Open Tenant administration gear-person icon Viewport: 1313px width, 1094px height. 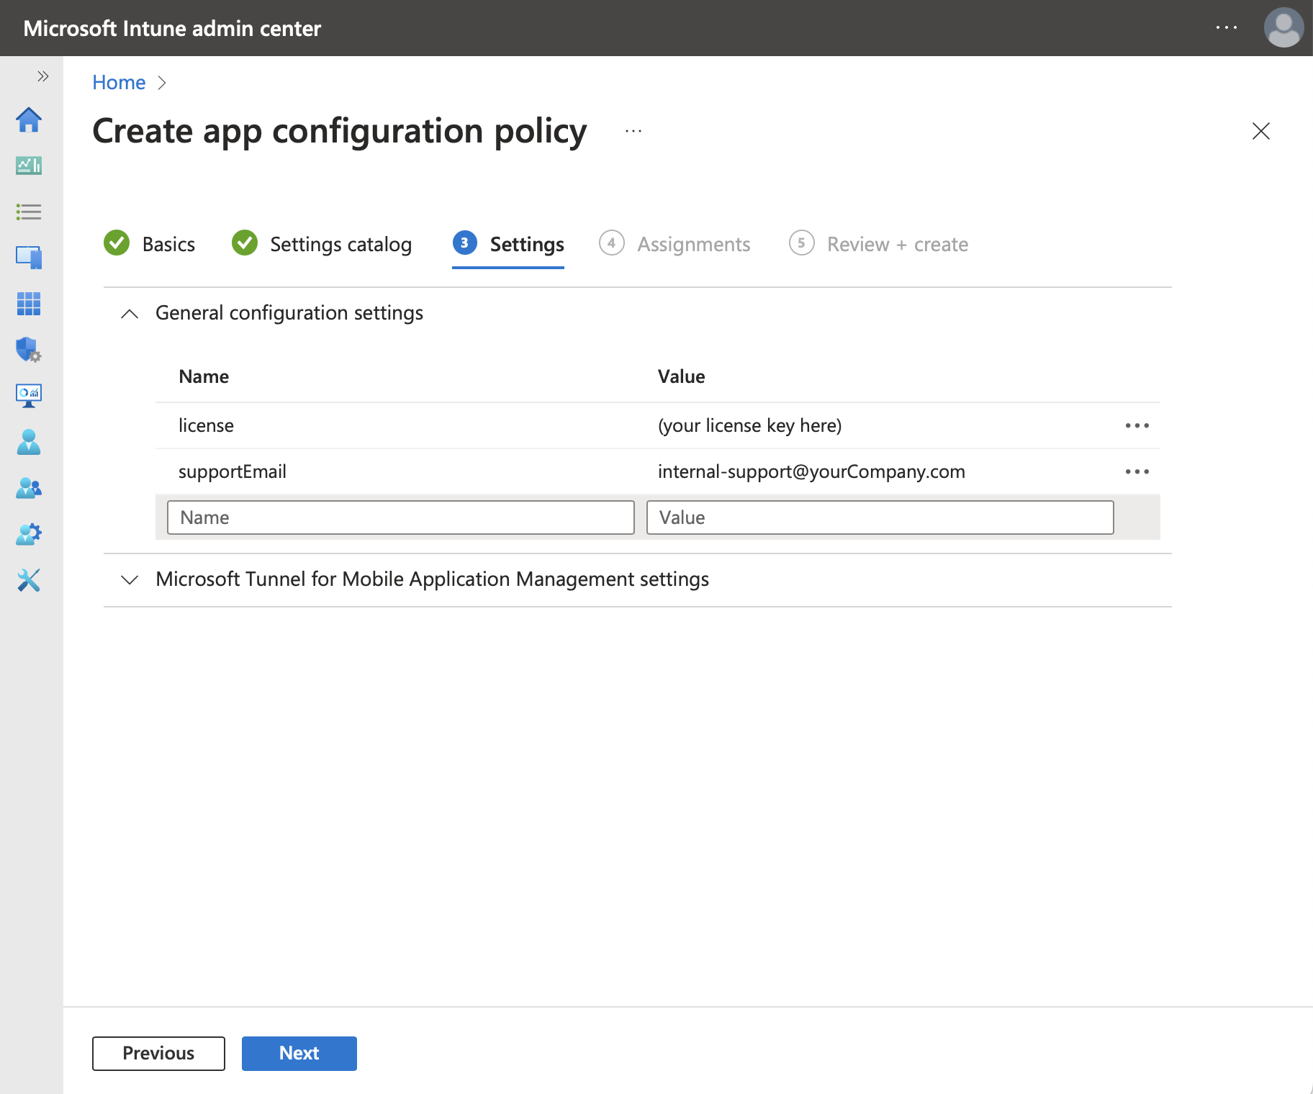(x=29, y=534)
